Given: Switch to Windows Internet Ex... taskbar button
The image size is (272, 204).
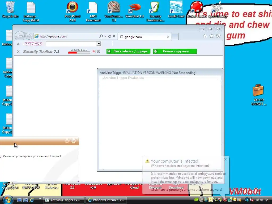Looking at the screenshot, I should [106, 200].
